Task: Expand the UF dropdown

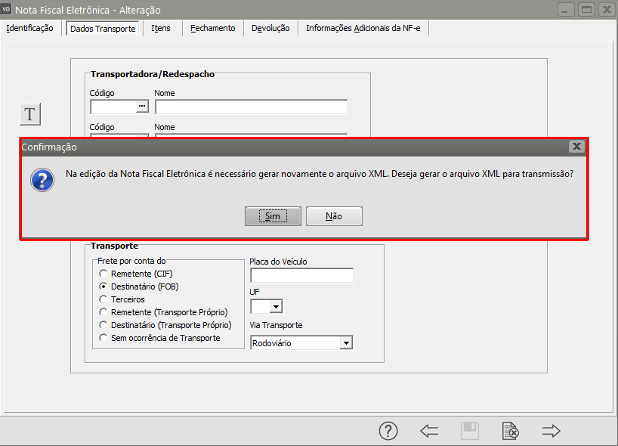Action: coord(276,306)
